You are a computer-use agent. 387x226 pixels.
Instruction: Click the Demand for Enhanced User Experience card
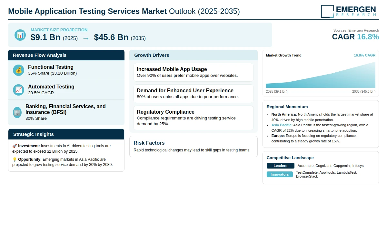[193, 94]
